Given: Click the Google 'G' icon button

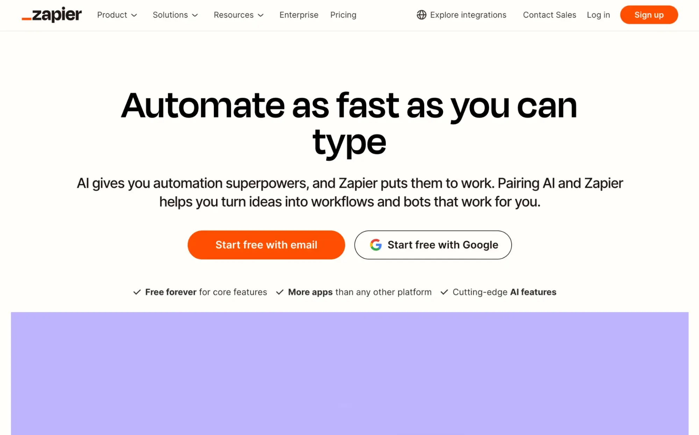Looking at the screenshot, I should coord(375,244).
